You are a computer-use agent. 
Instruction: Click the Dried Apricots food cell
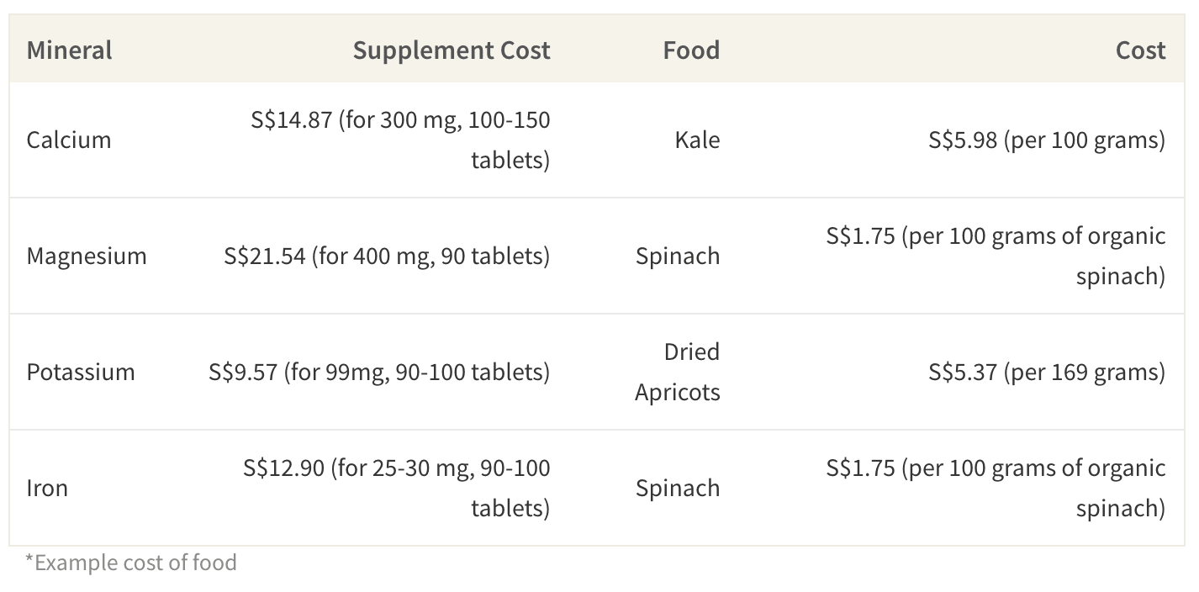[678, 372]
